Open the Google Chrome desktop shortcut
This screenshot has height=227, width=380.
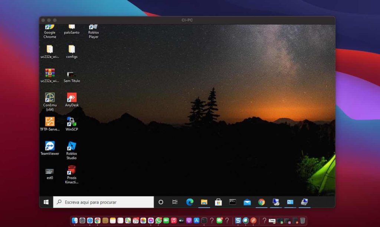(50, 32)
